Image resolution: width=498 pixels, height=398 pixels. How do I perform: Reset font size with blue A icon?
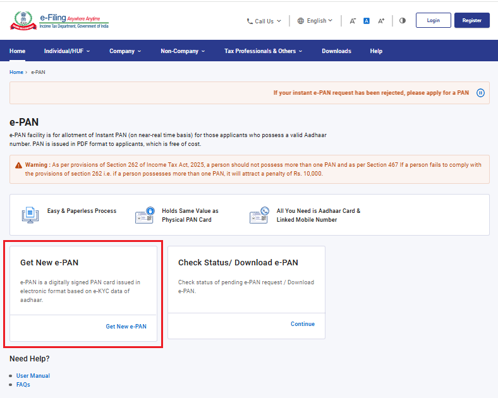pos(366,21)
